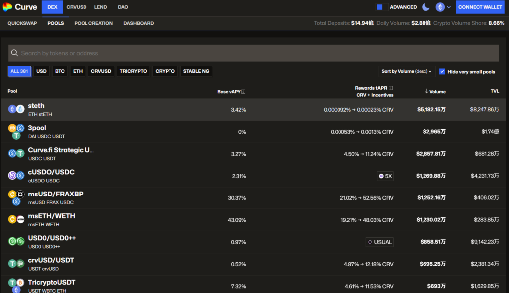
Task: Filter pools by CRVUSD
Action: click(101, 71)
